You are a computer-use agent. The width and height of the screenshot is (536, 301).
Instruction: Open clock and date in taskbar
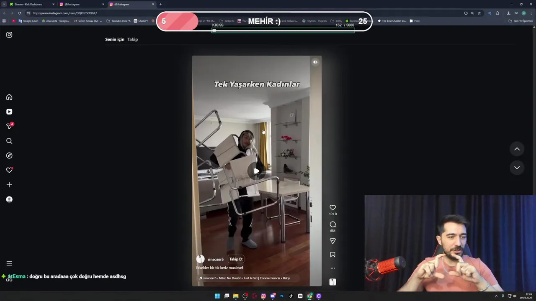click(526, 296)
